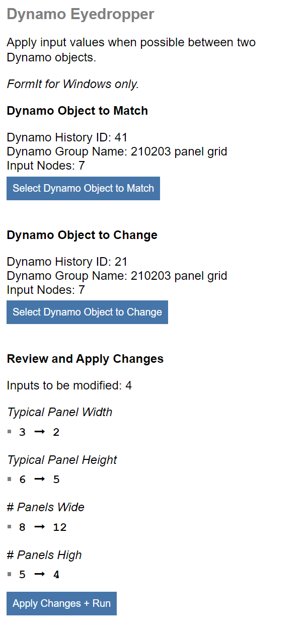Click the Select Dynamo Object to Change button
307x634 pixels.
coord(87,312)
